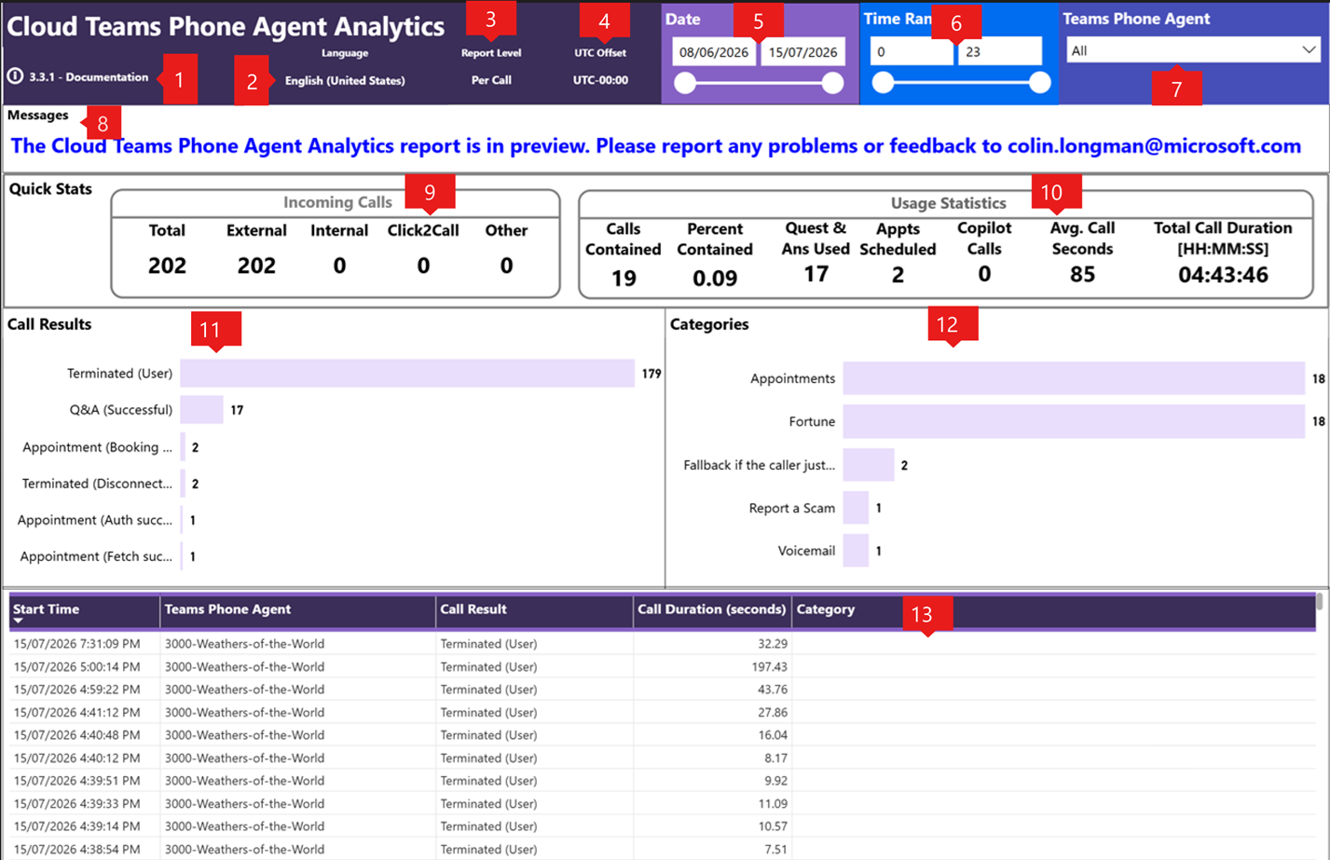Viewport: 1330px width, 860px height.
Task: Click the Date end field showing 15/07/2026
Action: [803, 52]
